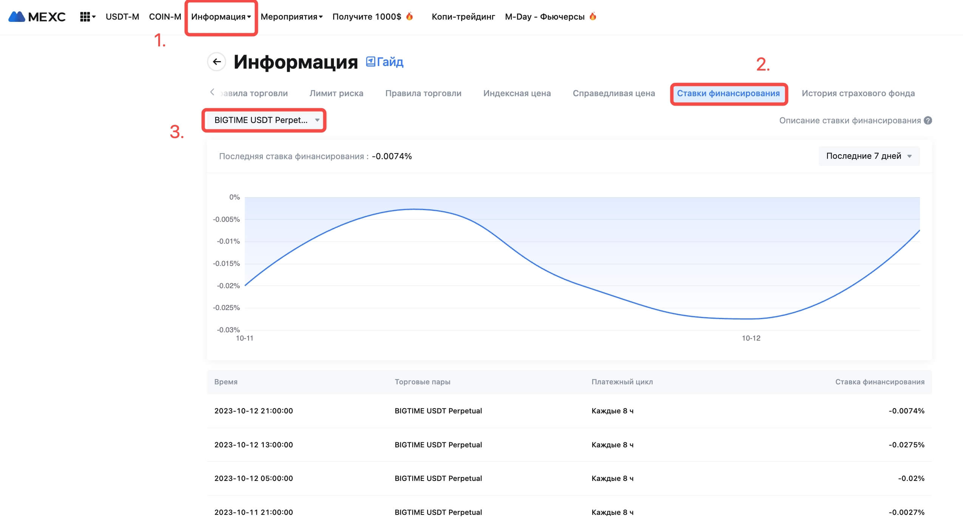Screen dimensions: 963x519
Task: Switch to Ставки финансирования tab
Action: click(728, 93)
